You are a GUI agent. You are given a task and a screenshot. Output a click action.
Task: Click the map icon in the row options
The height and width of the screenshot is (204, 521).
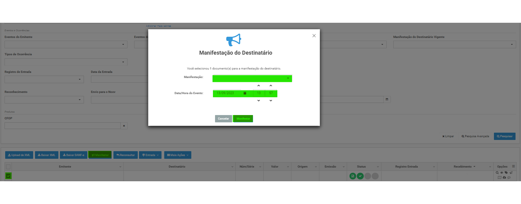pos(499,178)
